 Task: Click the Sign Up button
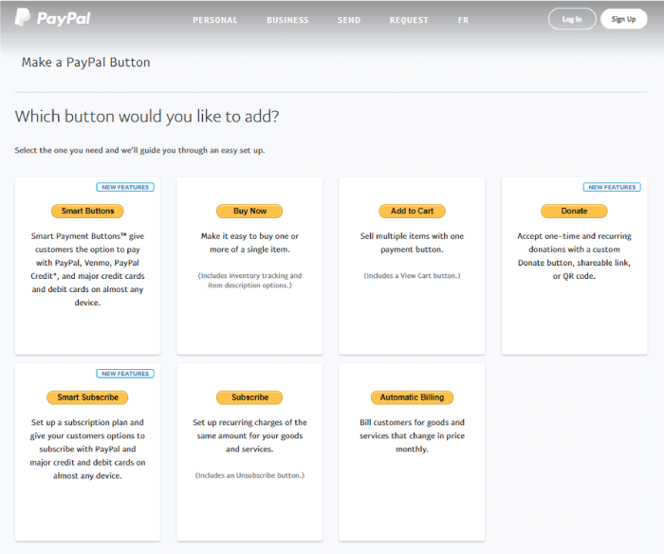(x=624, y=19)
